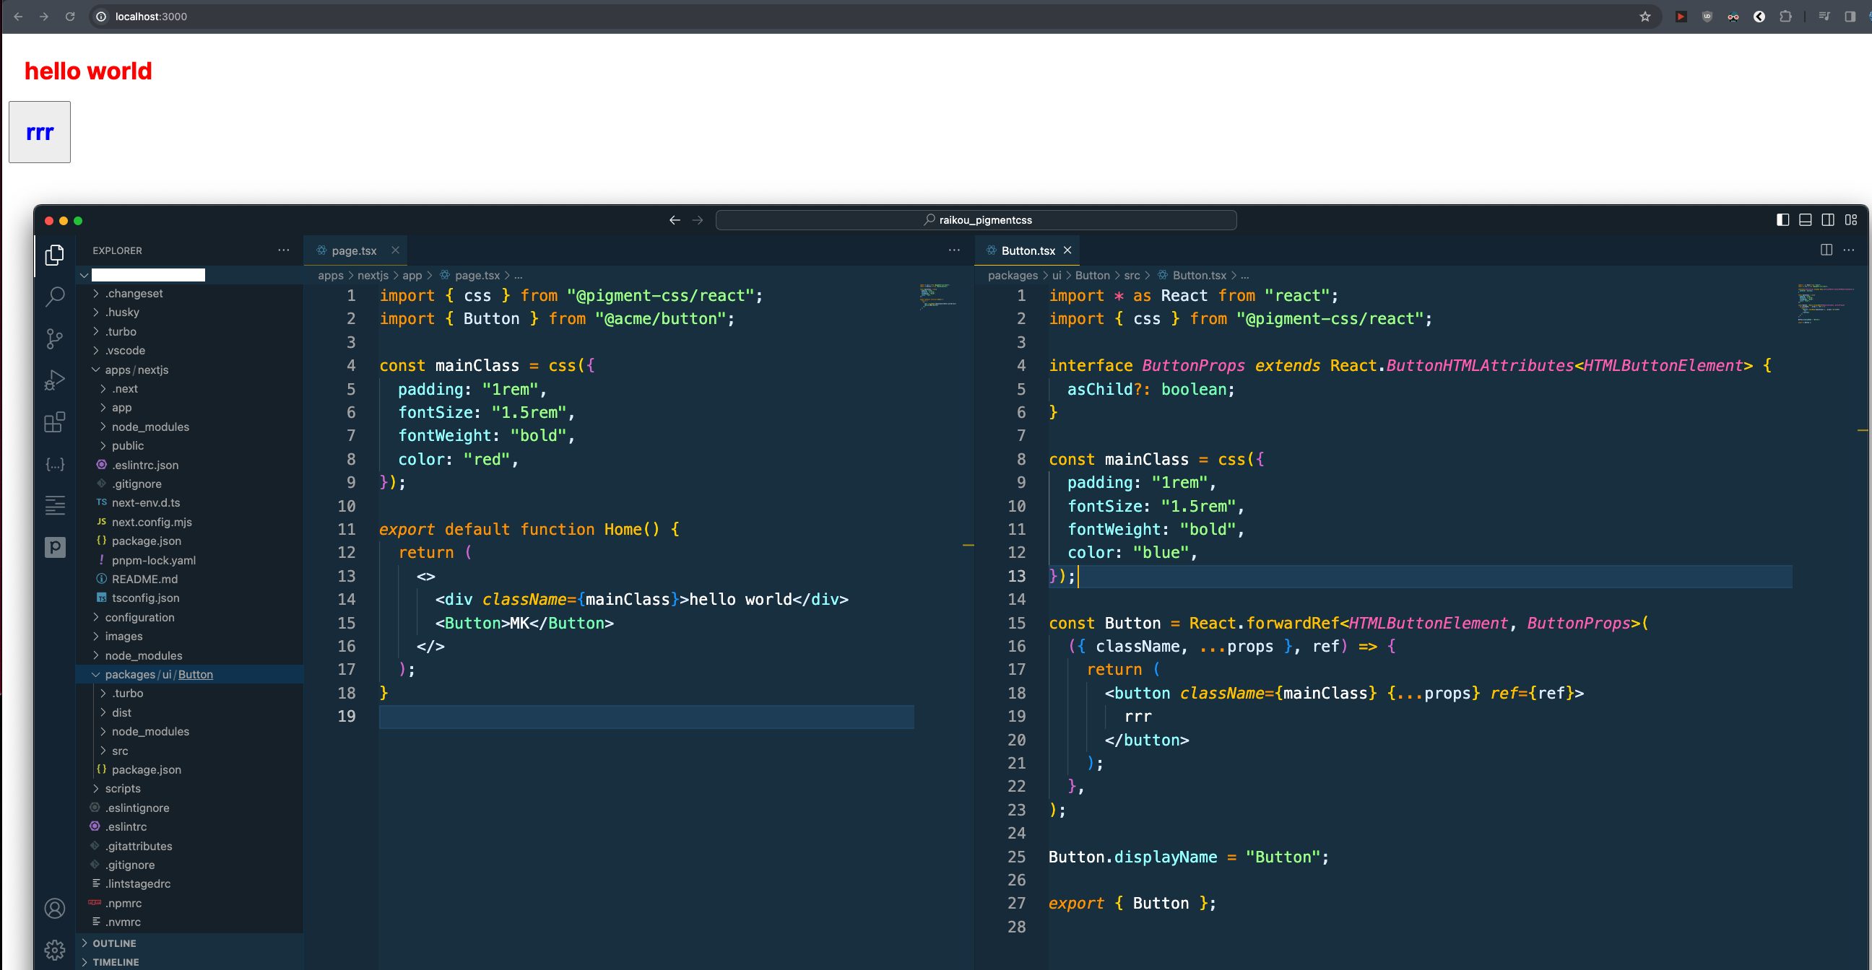The image size is (1872, 970).
Task: Open the .lintstagedrc file
Action: [189, 883]
